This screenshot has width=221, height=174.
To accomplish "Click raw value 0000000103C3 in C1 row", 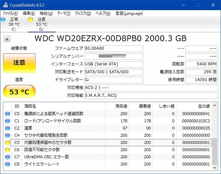I will tap(196, 121).
